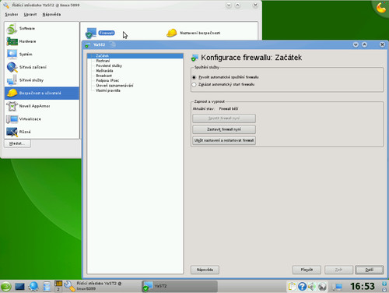The width and height of the screenshot is (389, 293).
Task: Select Zakázat automatický start firewallu radio
Action: pyautogui.click(x=194, y=84)
